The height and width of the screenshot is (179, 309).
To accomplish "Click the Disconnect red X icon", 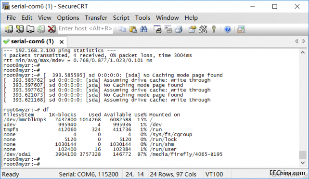I will (51, 29).
